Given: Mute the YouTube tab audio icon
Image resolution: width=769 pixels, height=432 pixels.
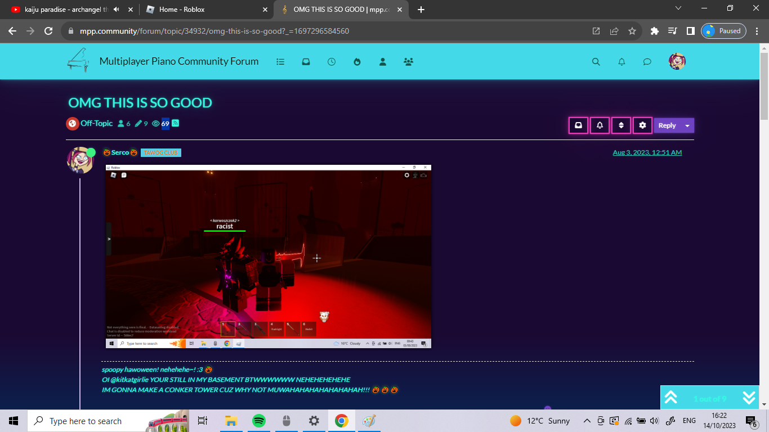Looking at the screenshot, I should (116, 10).
